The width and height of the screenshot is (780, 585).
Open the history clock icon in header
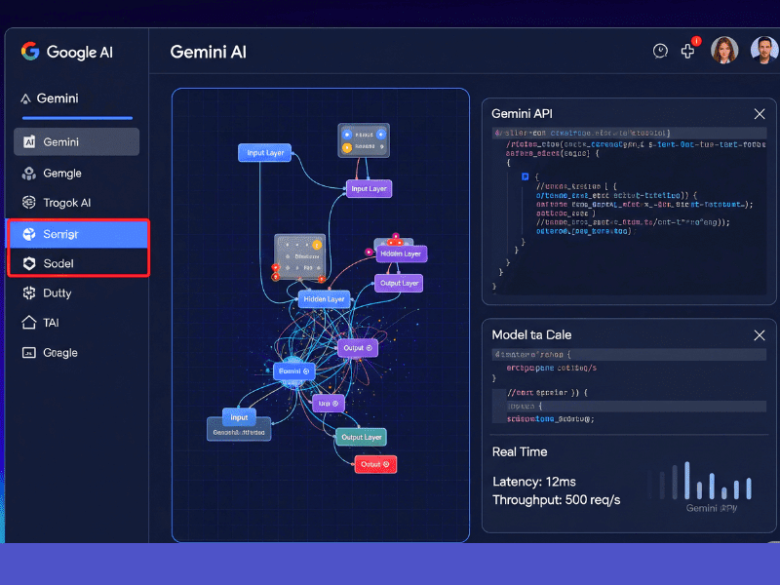660,51
